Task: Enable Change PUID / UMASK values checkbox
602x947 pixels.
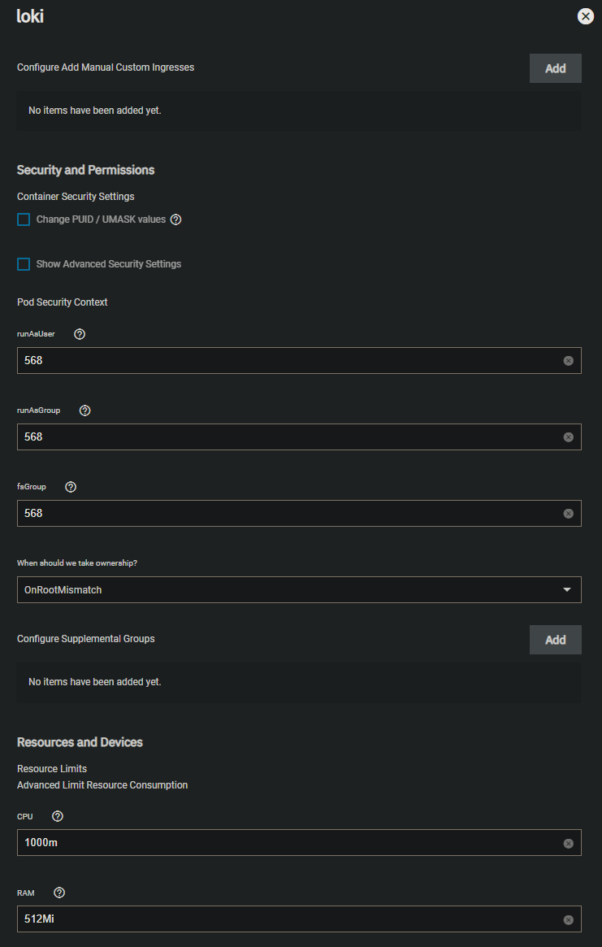Action: 24,219
